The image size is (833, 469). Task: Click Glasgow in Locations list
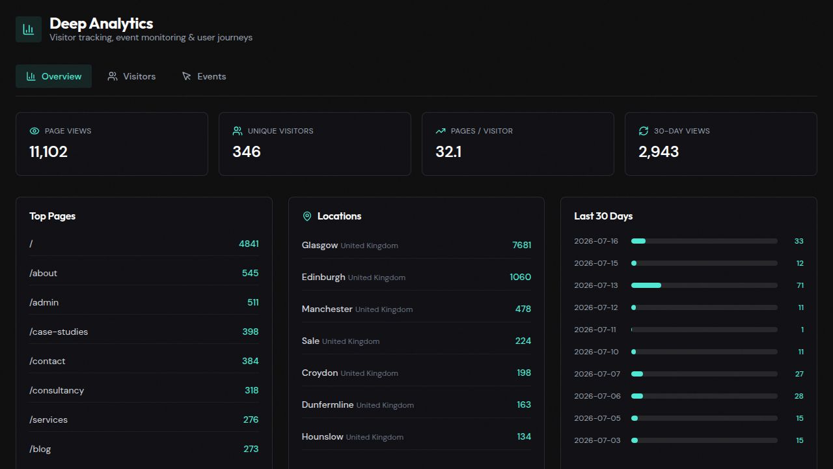point(320,245)
